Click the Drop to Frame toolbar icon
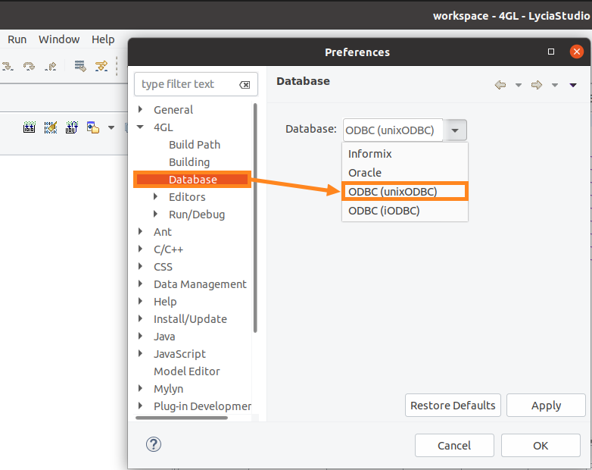 79,66
